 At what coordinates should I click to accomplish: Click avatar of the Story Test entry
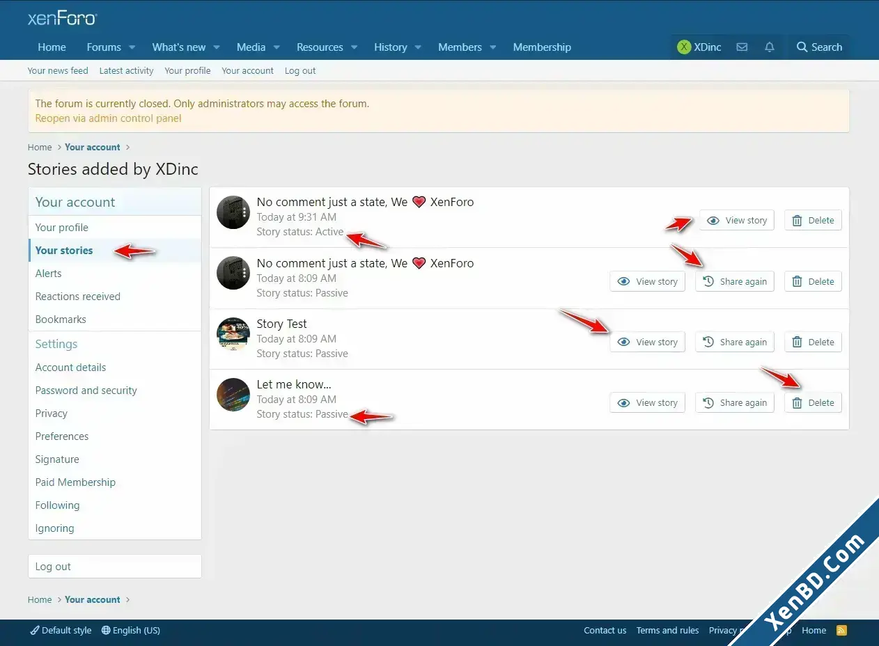(x=233, y=334)
